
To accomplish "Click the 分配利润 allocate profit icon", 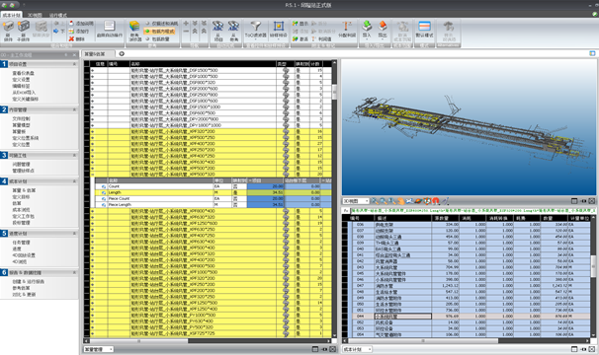I will [x=347, y=26].
